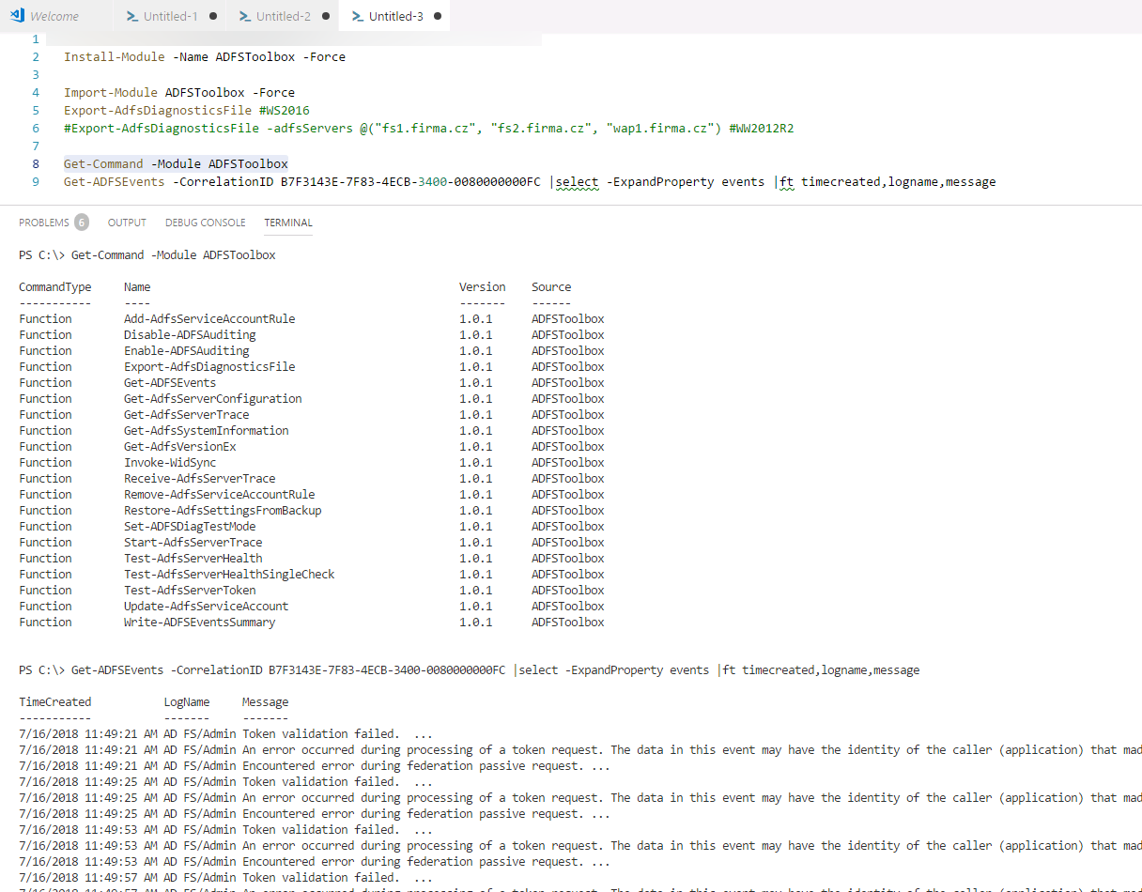
Task: Click Set-ADFSDiagTestMode in the terminal output
Action: (190, 527)
